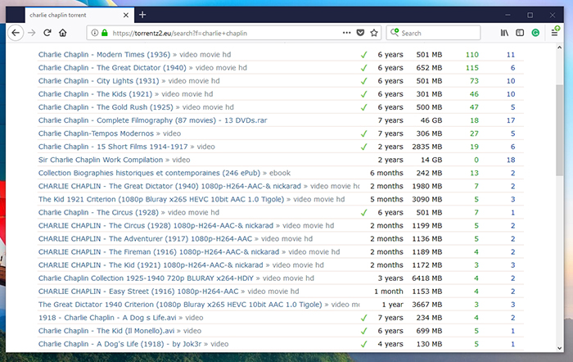This screenshot has height=362, width=573.
Task: Click the verified checkmark on the Modern Times row
Action: coord(364,55)
